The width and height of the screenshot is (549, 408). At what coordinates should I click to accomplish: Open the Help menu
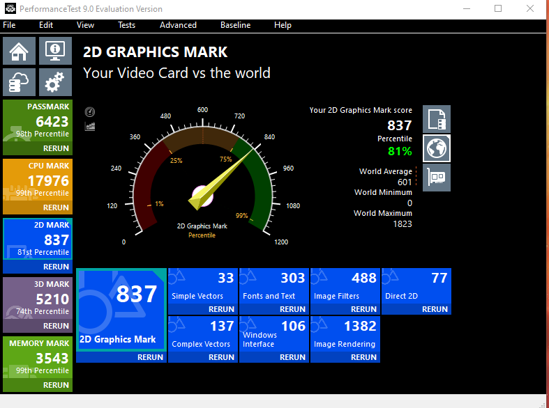coord(283,25)
